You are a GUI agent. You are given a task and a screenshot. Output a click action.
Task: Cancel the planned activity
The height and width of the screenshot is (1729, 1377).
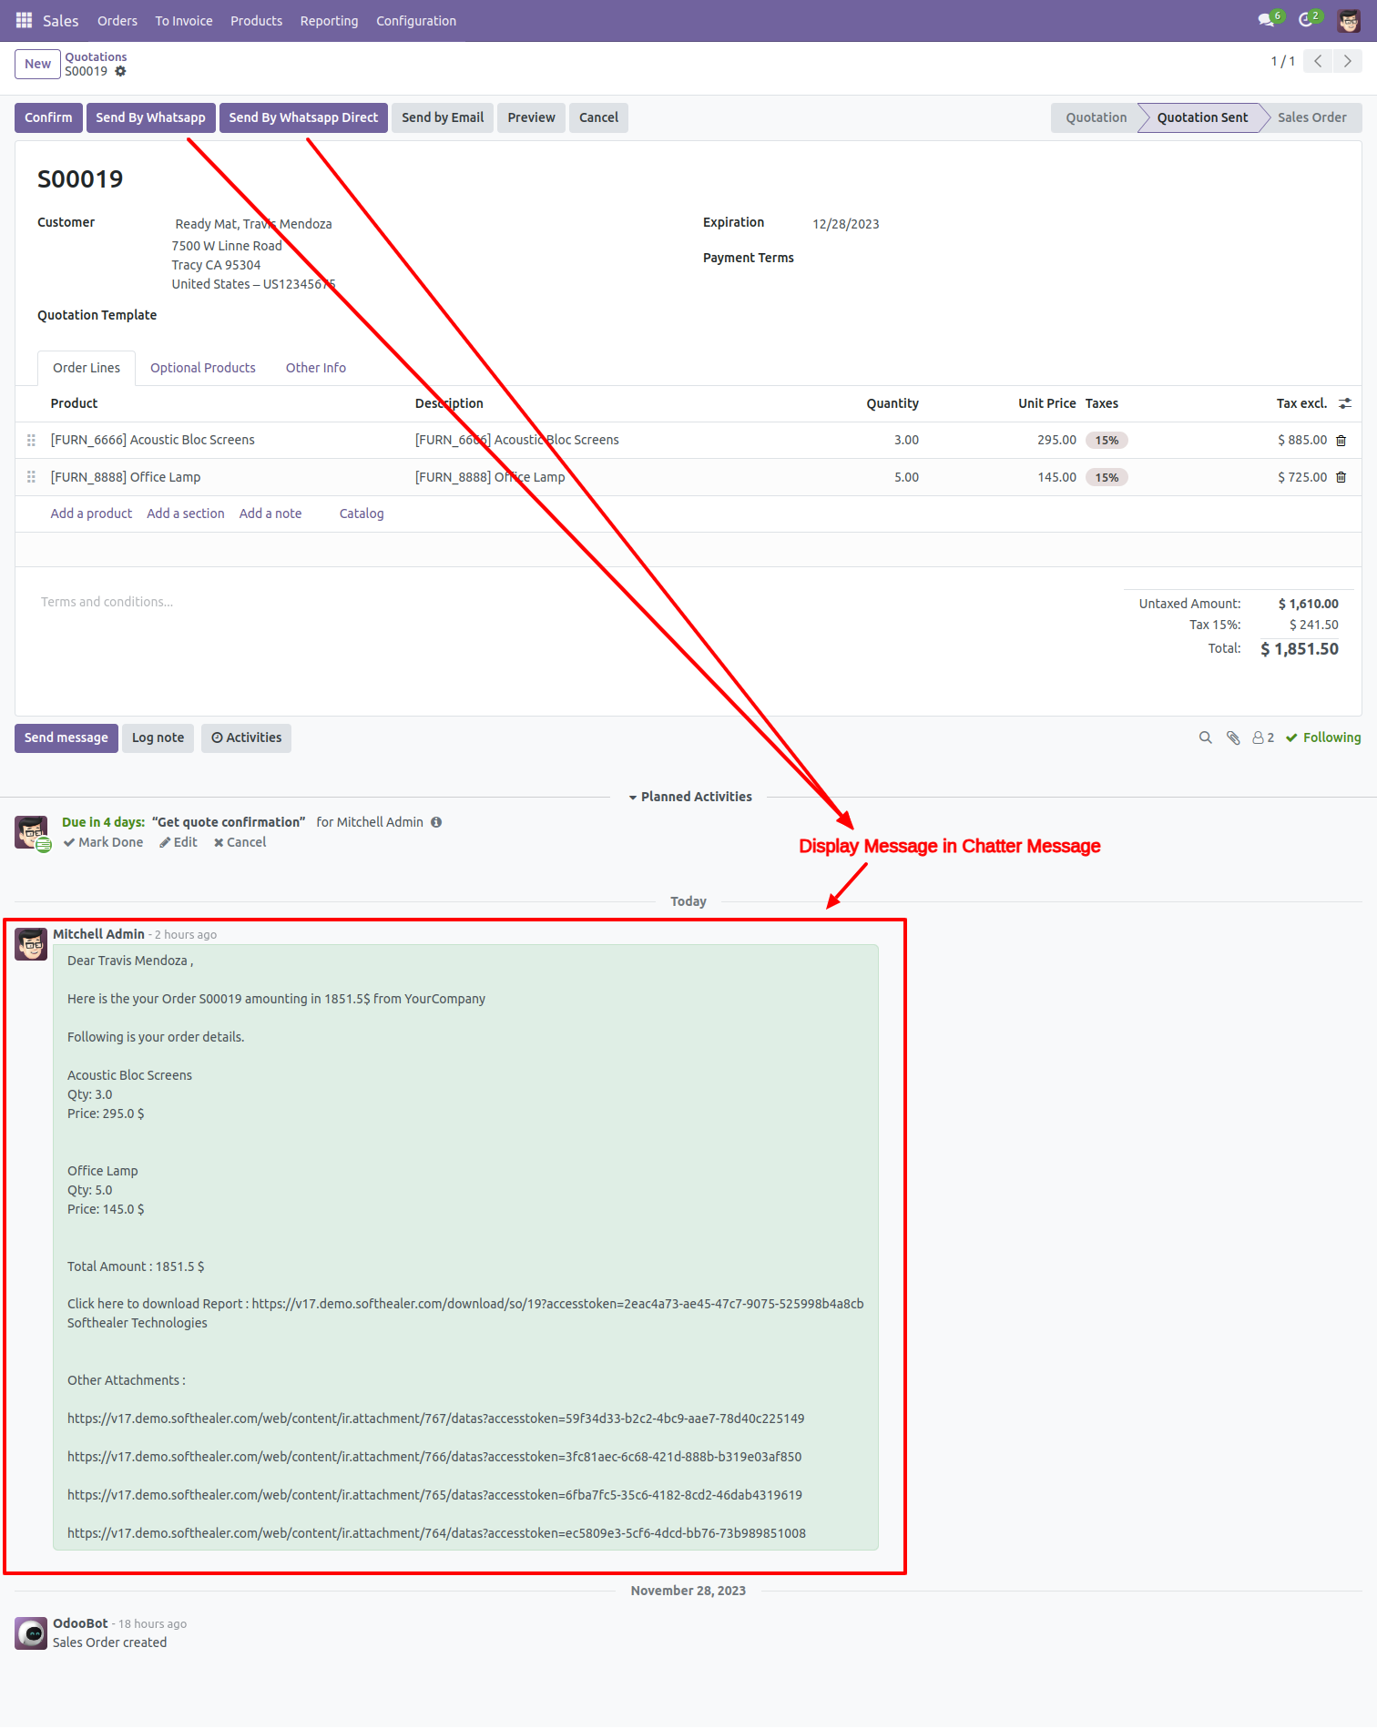coord(240,843)
